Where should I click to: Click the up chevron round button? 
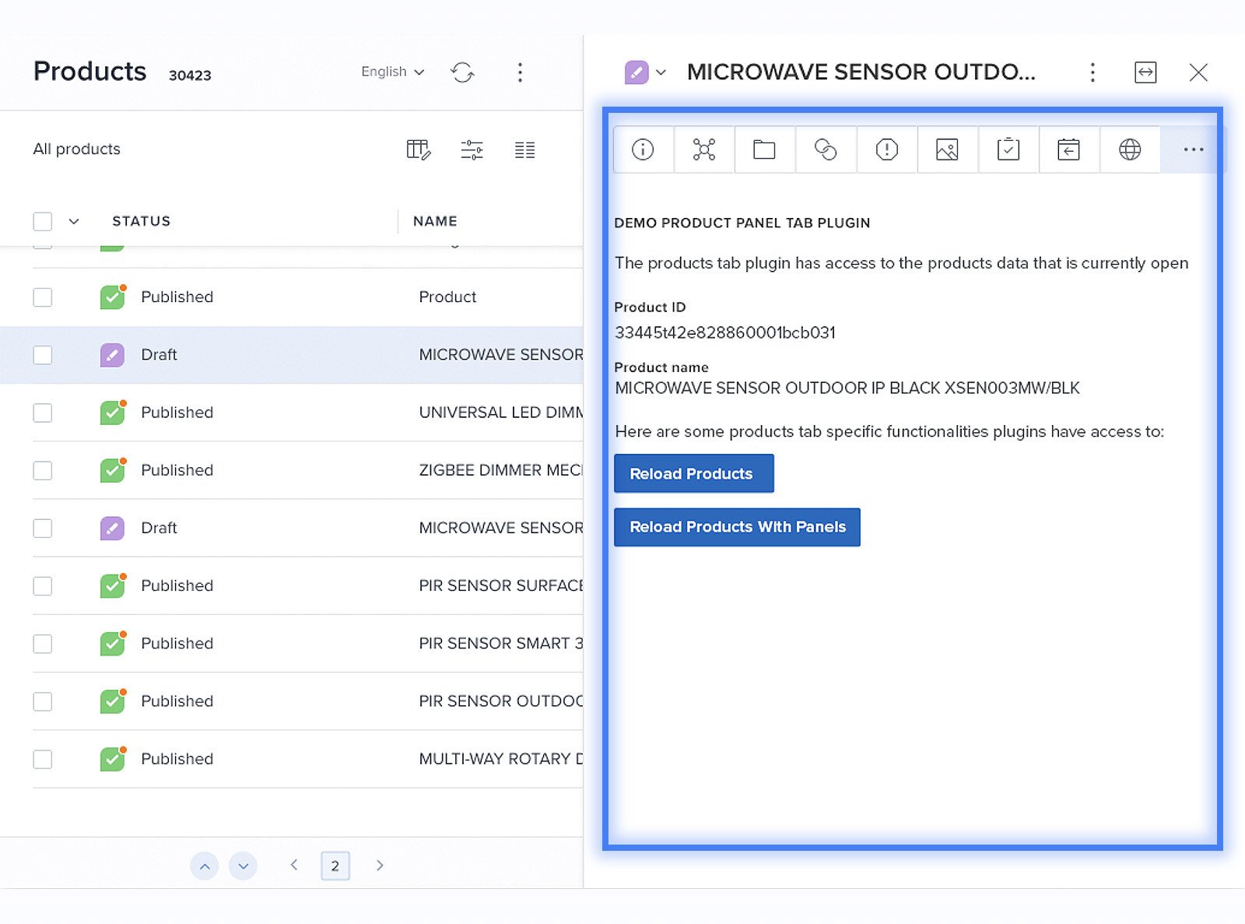(x=204, y=866)
